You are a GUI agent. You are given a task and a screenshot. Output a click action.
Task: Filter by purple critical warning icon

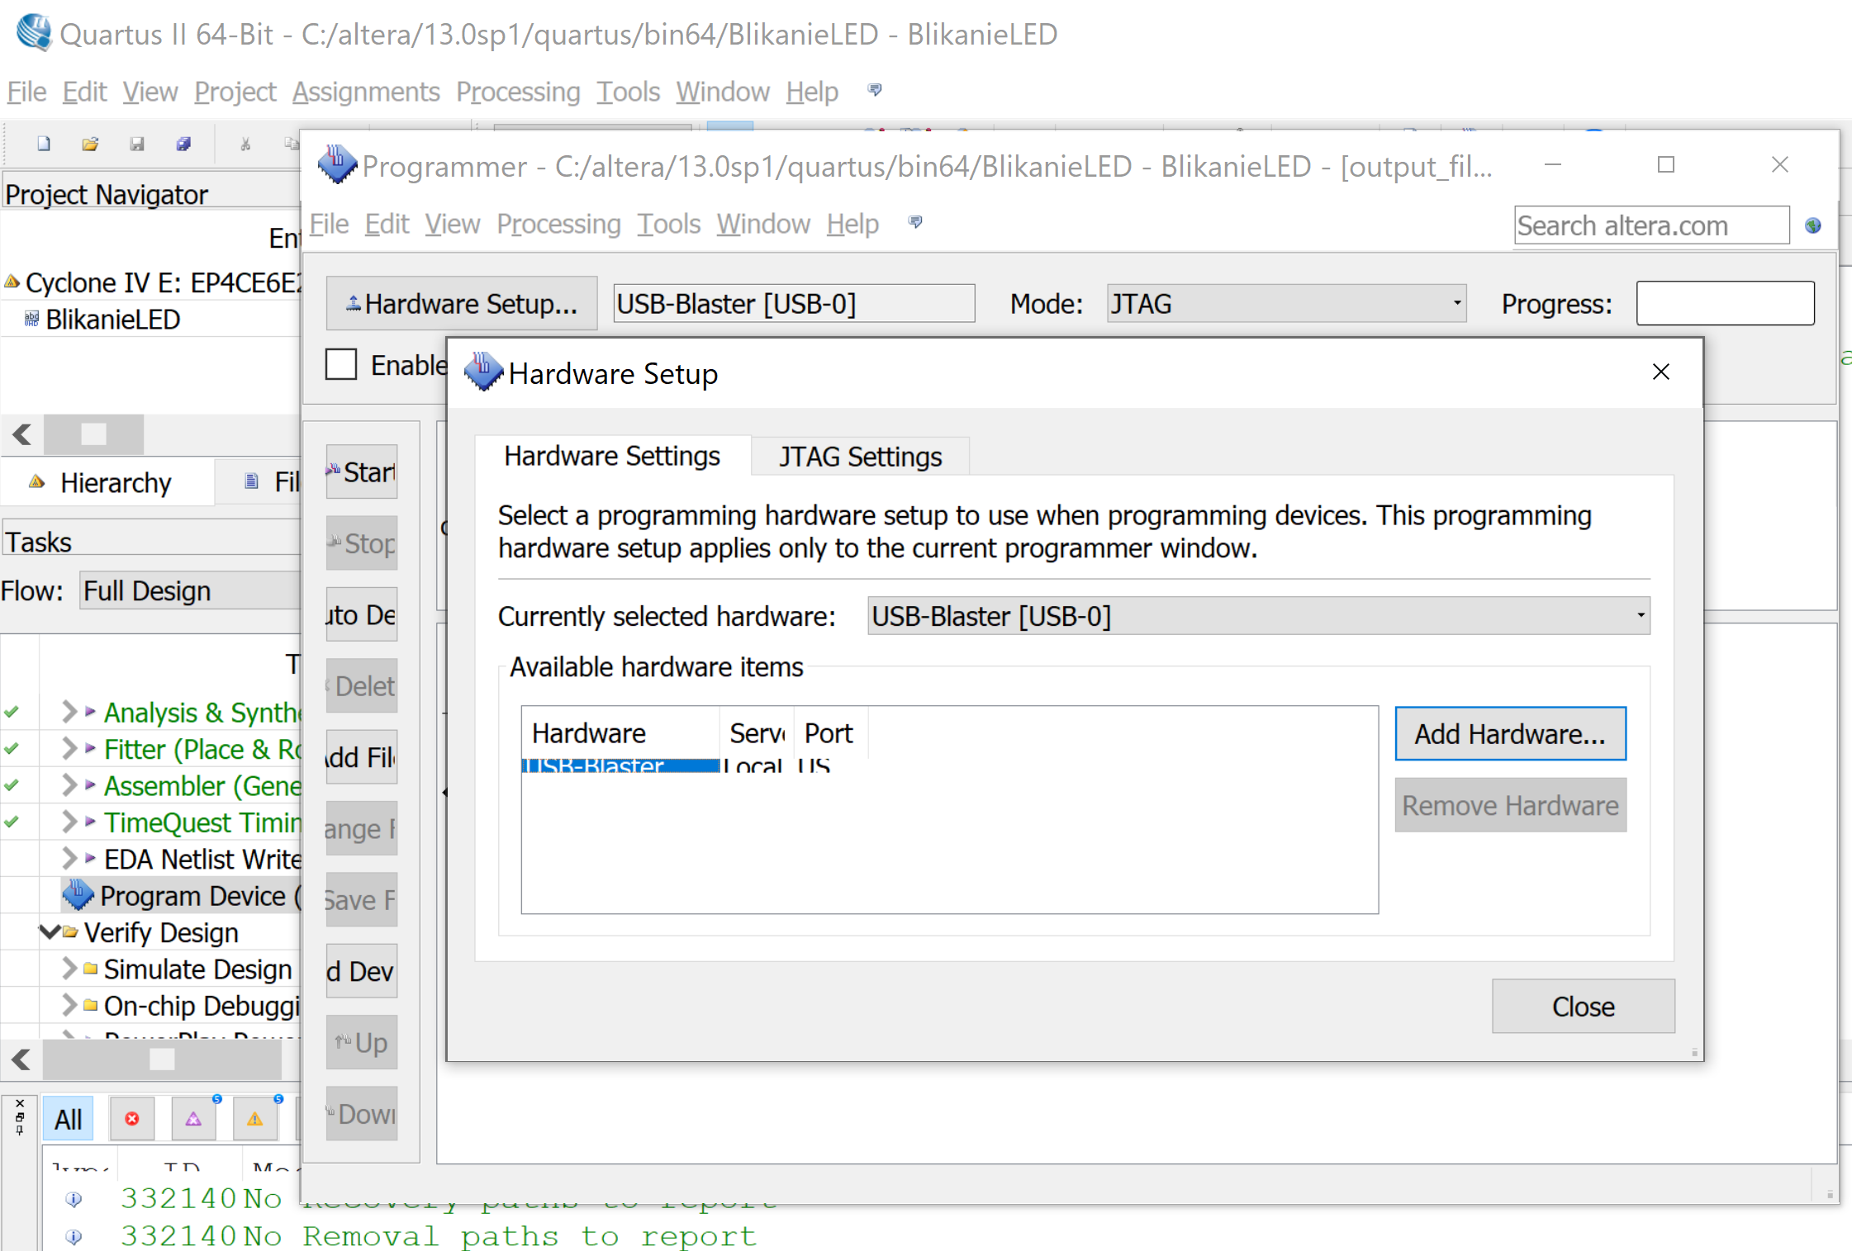tap(193, 1119)
